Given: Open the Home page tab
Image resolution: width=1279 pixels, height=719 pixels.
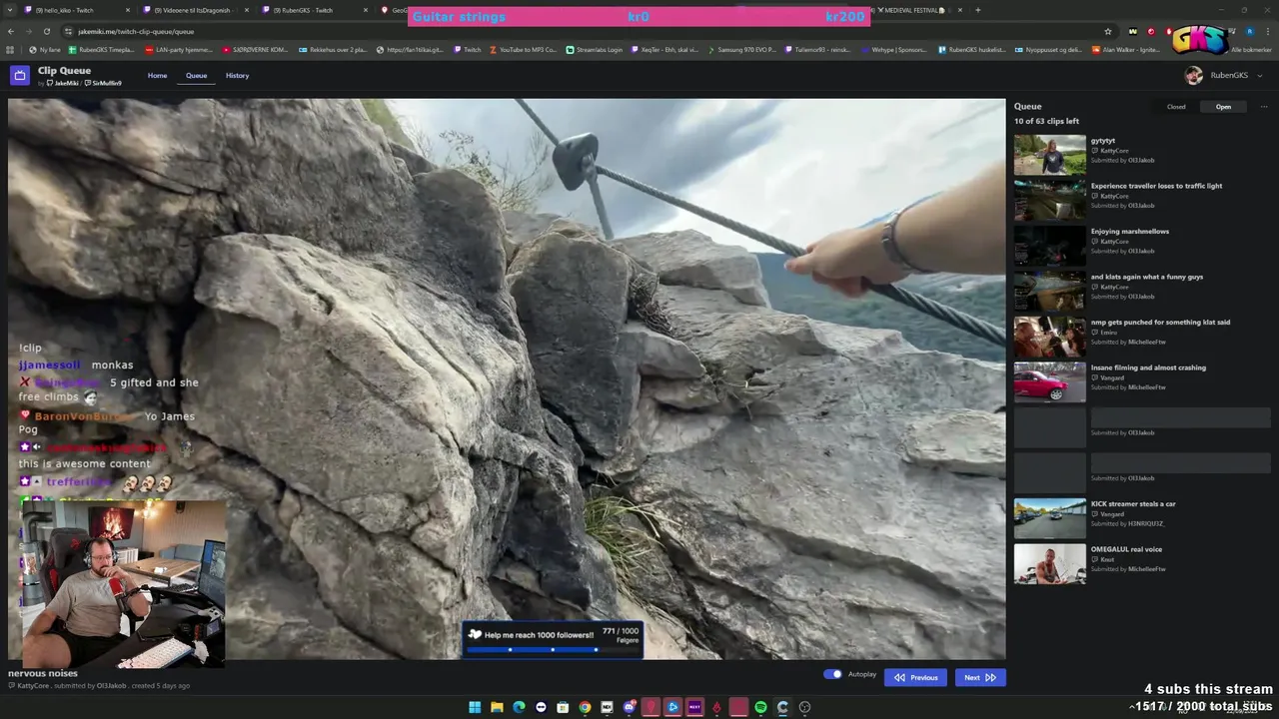Looking at the screenshot, I should coord(158,76).
